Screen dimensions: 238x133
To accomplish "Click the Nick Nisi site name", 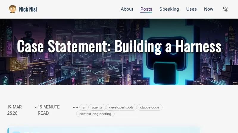I will 28,9.
